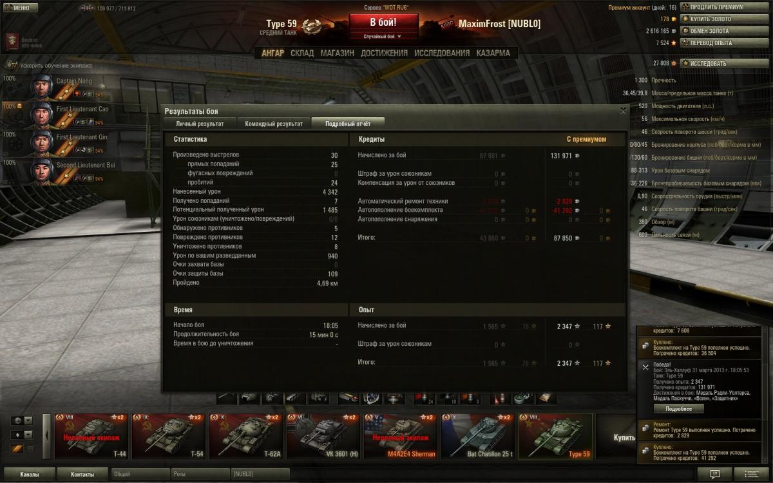Click the notifications message icon in the bottom bar
Screen dimensions: 773x483
tap(715, 474)
